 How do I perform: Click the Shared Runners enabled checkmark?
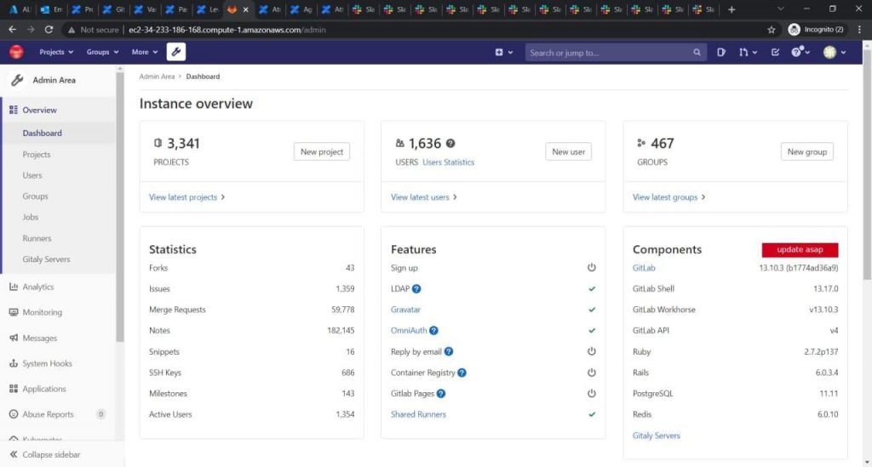(592, 414)
